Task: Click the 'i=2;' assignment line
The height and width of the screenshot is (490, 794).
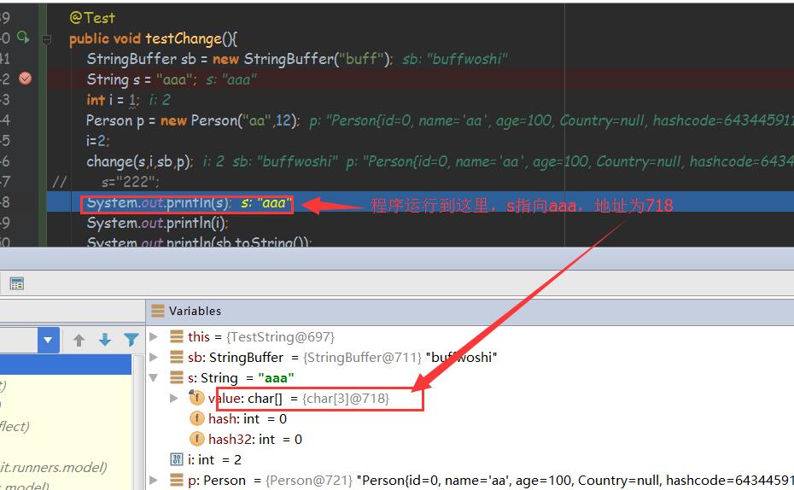Action: click(x=97, y=141)
